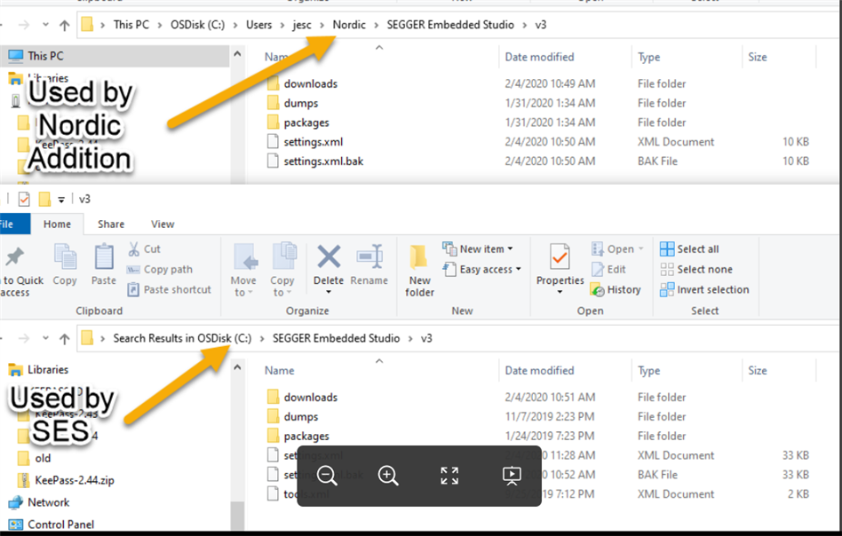
Task: Cut the selection with the scissors icon
Action: point(145,249)
